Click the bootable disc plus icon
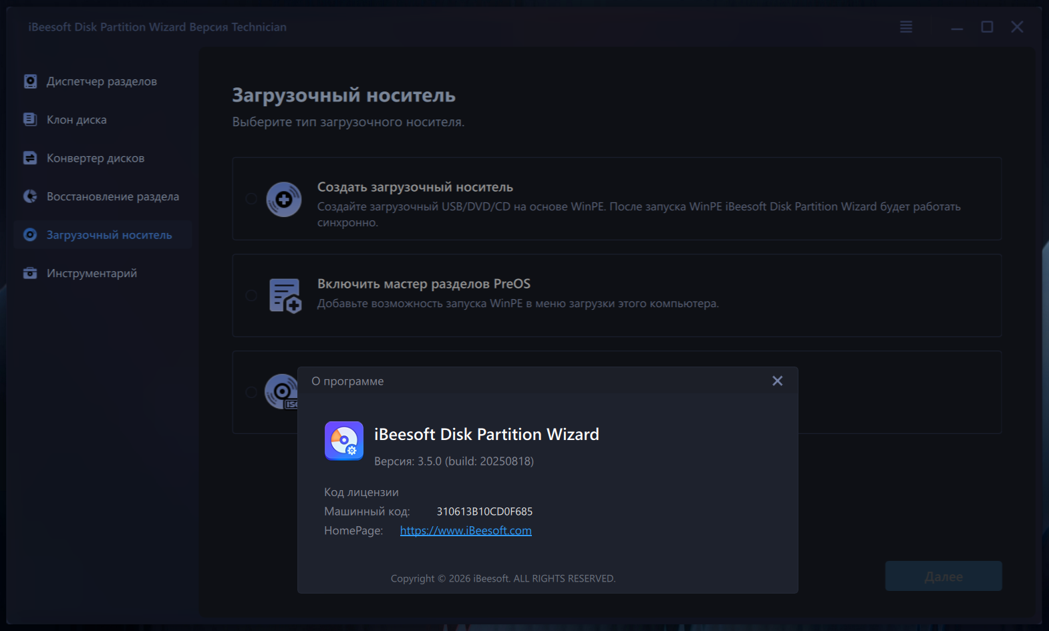The image size is (1049, 631). coord(284,199)
